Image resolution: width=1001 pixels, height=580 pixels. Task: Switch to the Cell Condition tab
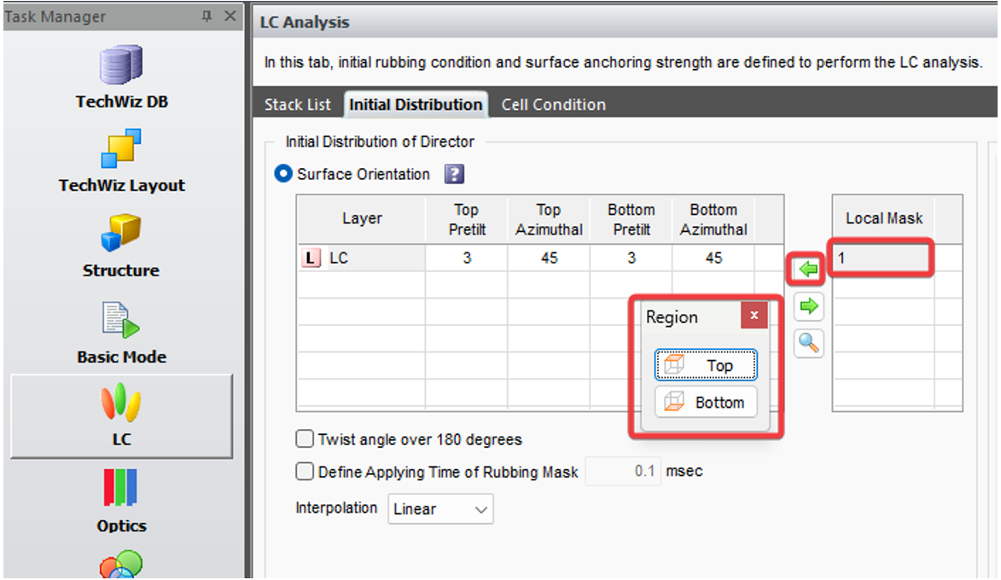(553, 105)
